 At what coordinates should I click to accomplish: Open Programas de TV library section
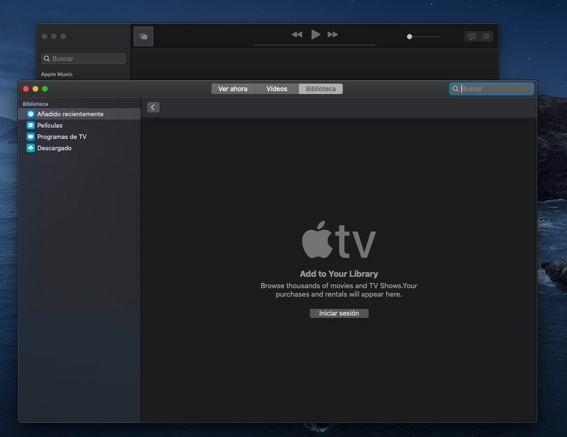pyautogui.click(x=79, y=137)
